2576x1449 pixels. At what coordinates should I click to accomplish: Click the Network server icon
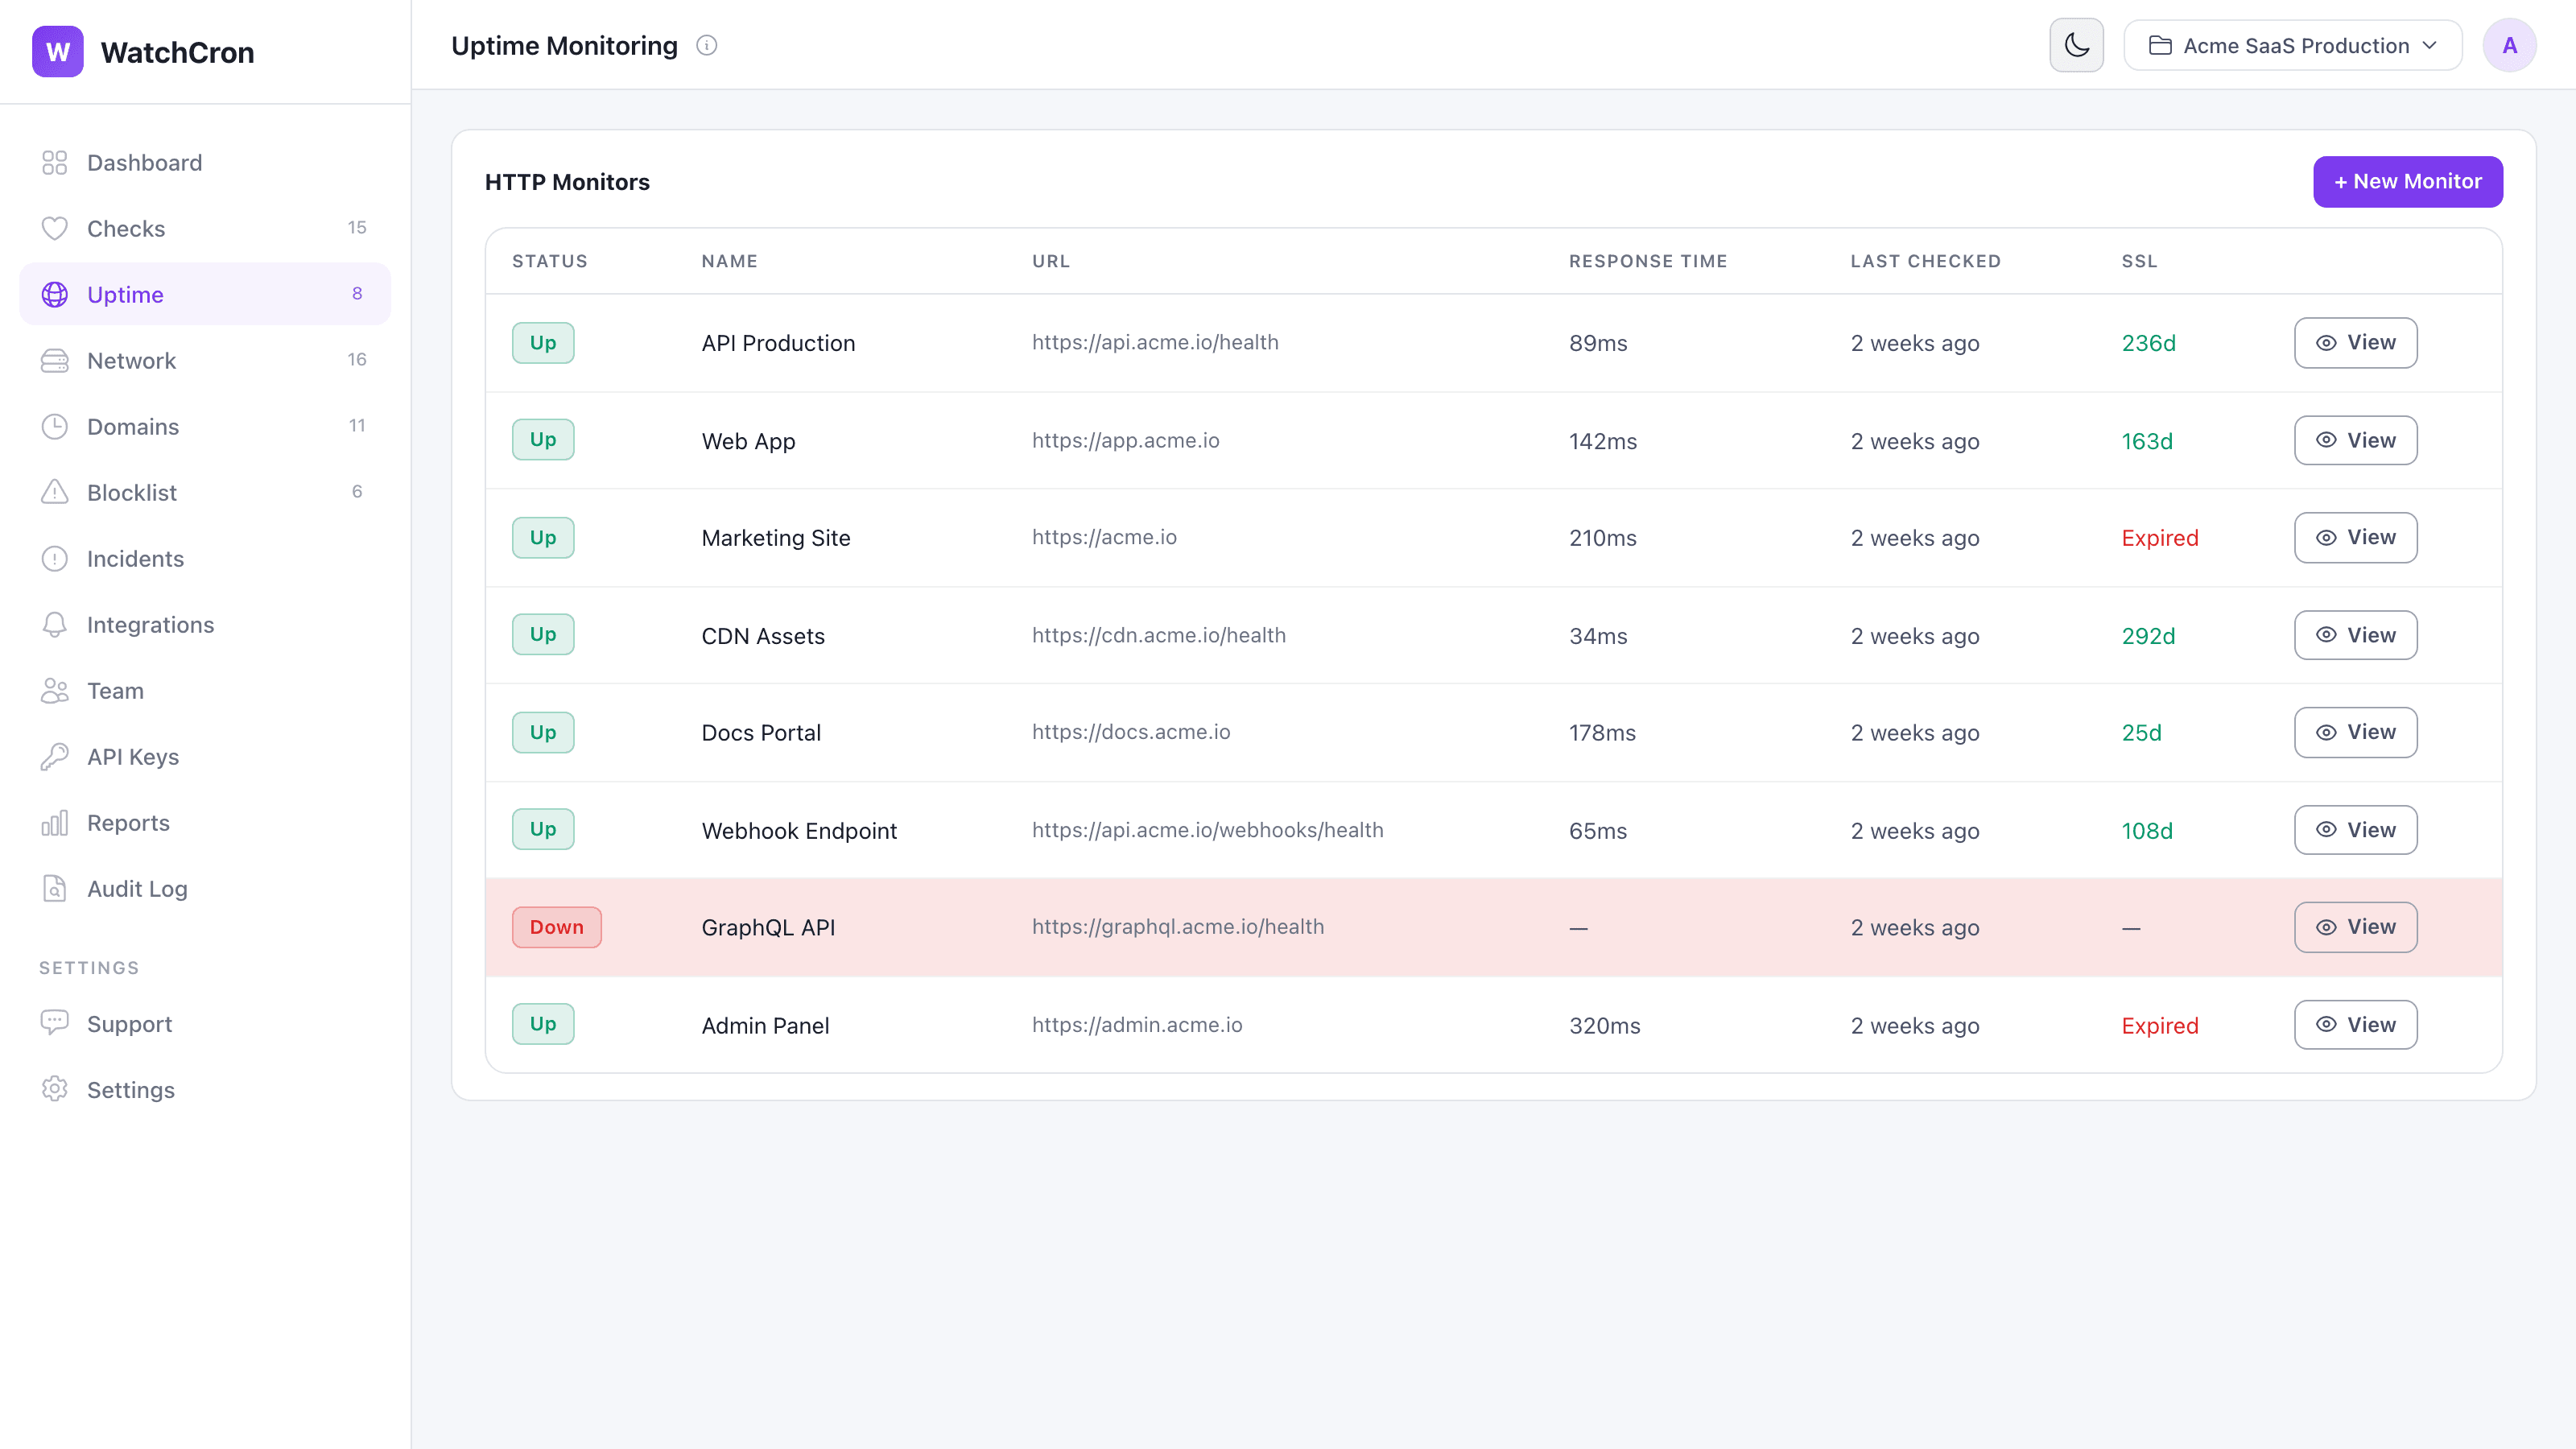click(54, 361)
